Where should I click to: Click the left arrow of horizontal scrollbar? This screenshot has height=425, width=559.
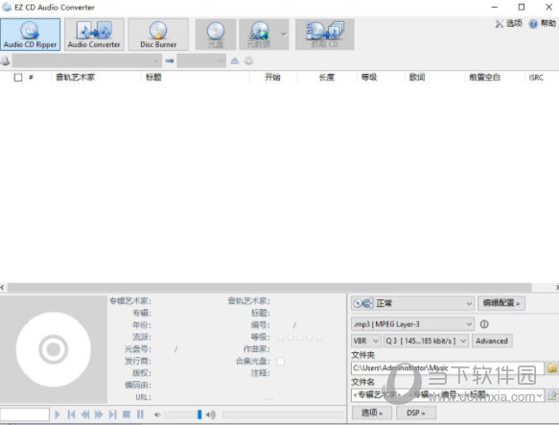(x=3, y=287)
